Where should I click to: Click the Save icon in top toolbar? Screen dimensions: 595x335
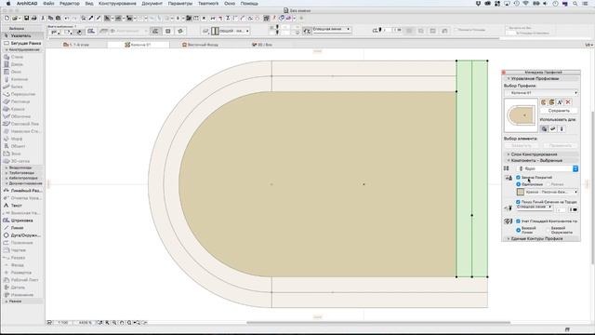pos(26,19)
